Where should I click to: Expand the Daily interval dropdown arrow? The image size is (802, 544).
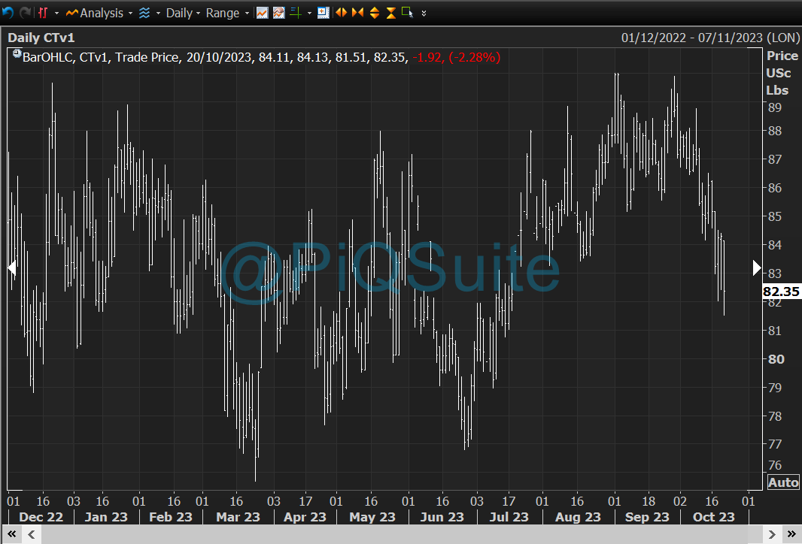coord(198,14)
